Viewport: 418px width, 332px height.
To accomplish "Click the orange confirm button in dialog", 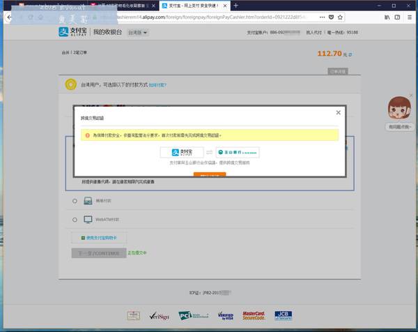I will (210, 174).
